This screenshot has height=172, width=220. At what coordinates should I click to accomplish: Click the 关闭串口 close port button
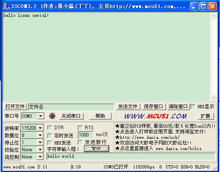(71, 116)
